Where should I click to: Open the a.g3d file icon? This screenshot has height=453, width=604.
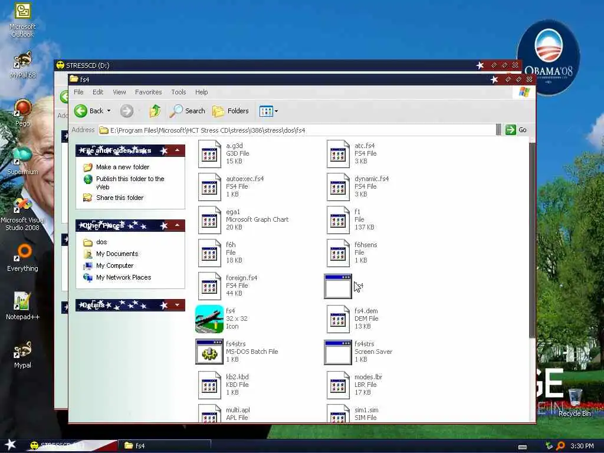209,154
